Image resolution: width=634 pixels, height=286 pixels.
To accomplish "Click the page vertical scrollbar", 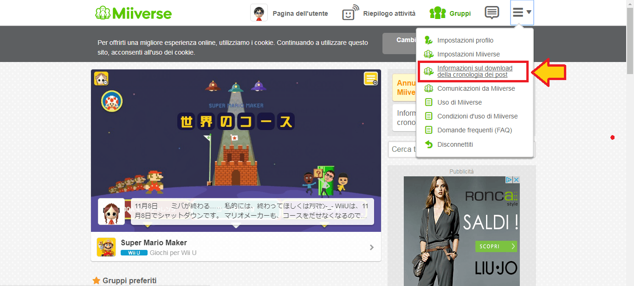I will (630, 41).
